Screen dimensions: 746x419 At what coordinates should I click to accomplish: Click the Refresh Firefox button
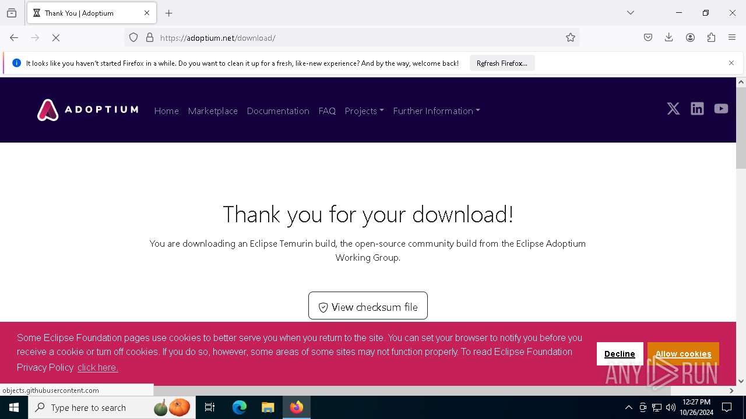pyautogui.click(x=502, y=63)
